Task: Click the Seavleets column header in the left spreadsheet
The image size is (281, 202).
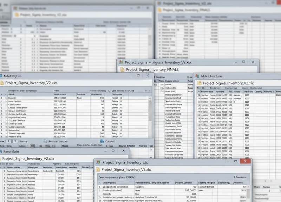Action: (96, 95)
